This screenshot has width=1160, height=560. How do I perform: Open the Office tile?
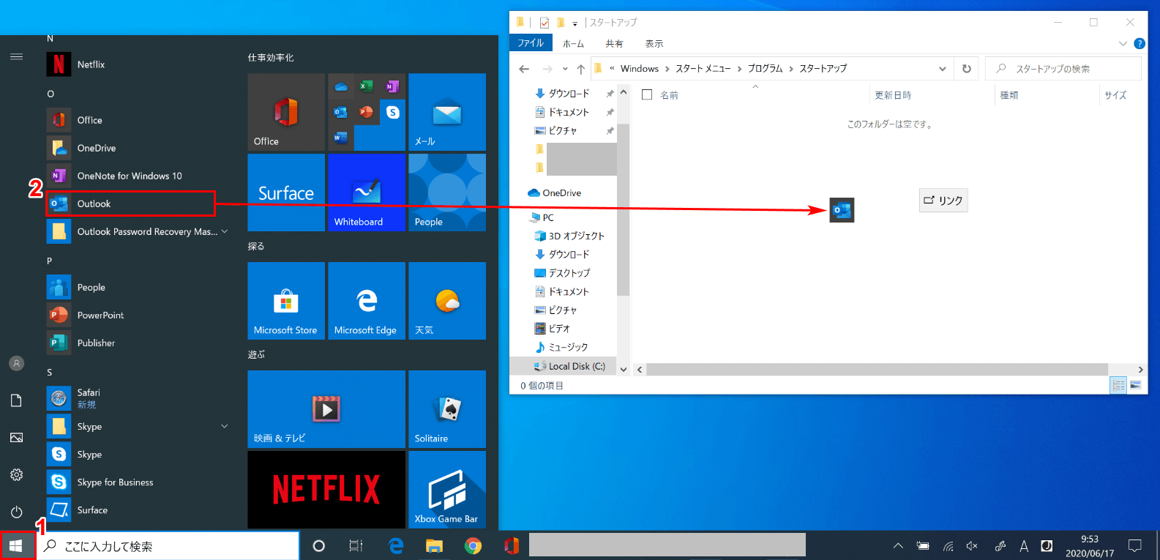point(286,112)
